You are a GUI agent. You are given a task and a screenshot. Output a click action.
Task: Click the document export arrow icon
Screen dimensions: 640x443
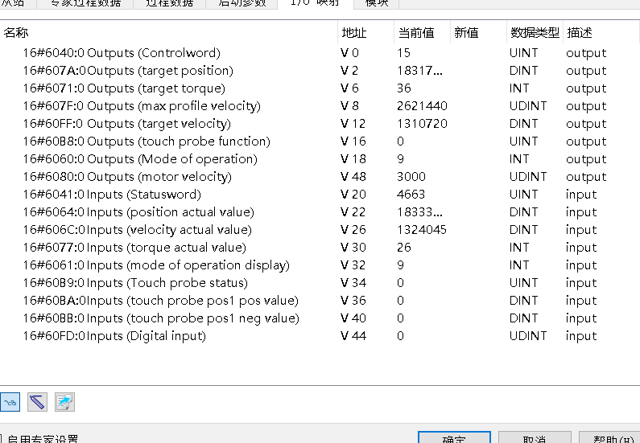point(64,402)
